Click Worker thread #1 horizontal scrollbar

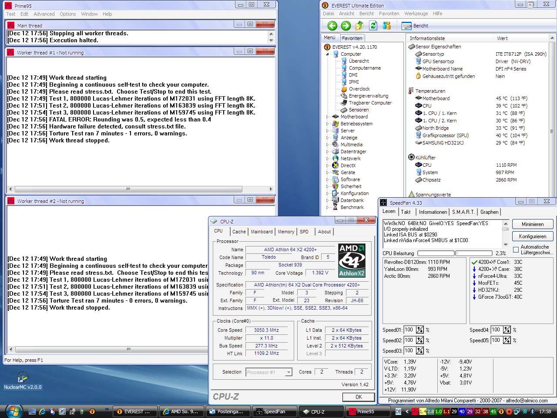(141, 189)
